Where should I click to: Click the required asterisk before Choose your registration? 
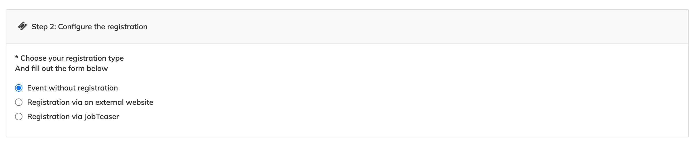(x=17, y=58)
